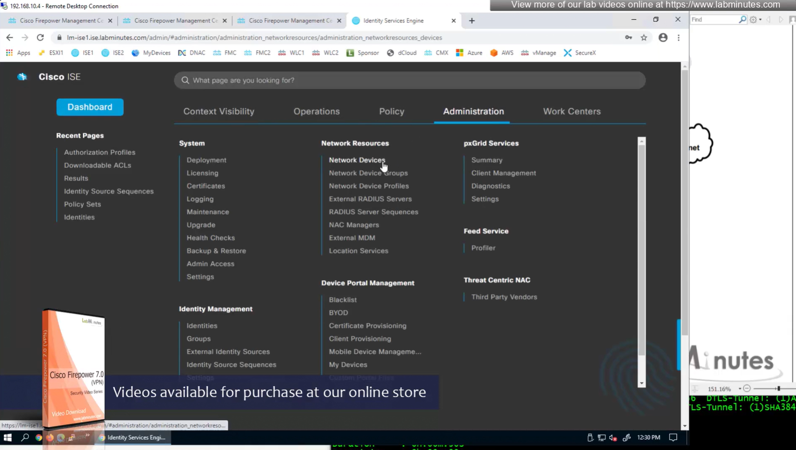Open the SecureX bookmark

(580, 53)
